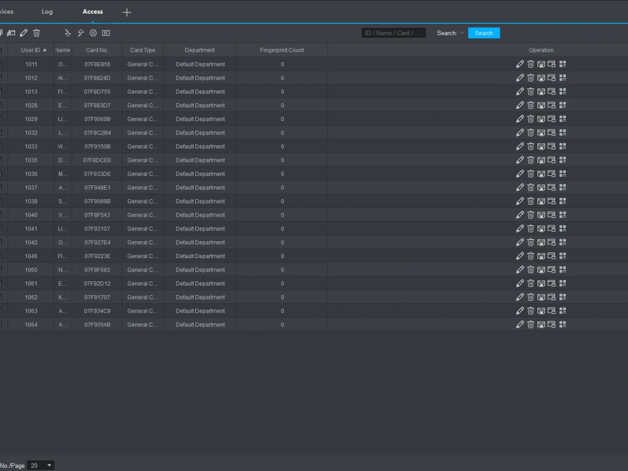
Task: Click User ID 1013 cell
Action: (x=31, y=92)
